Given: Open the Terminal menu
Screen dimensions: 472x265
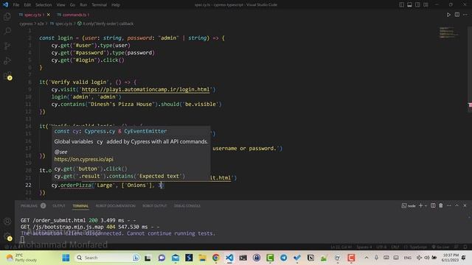Looking at the screenshot, I should (x=100, y=5).
